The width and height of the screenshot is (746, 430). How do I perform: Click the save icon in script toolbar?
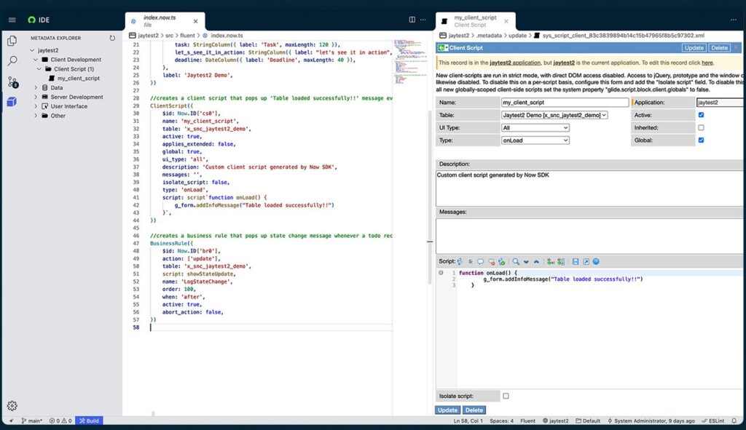tap(576, 261)
